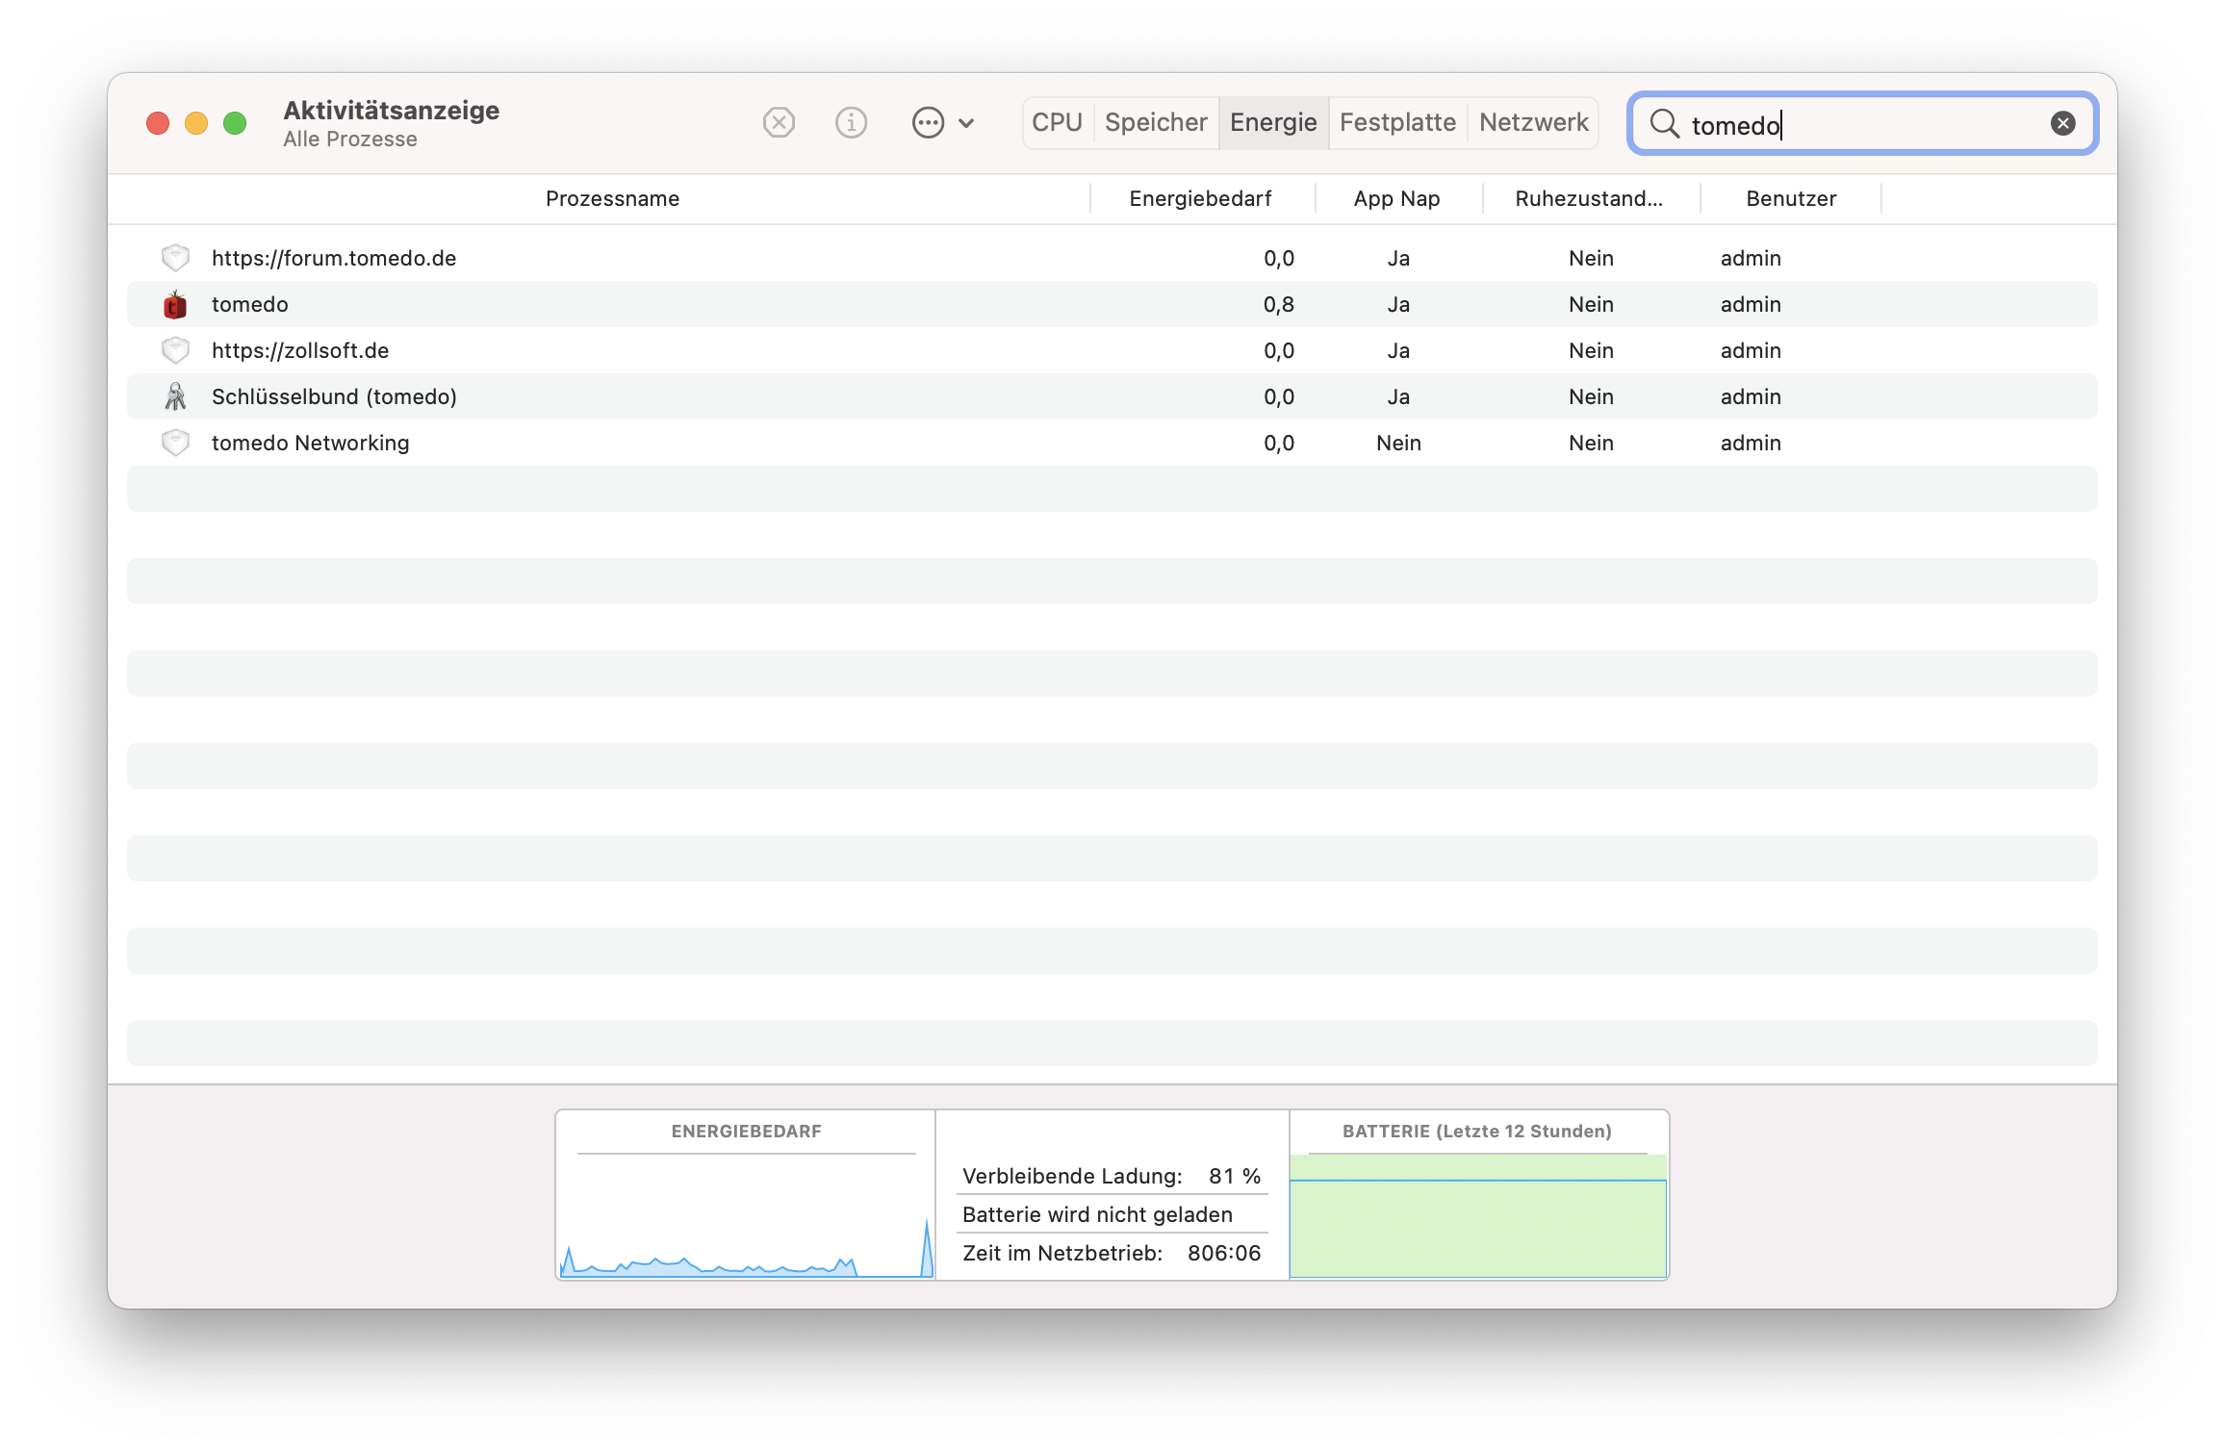2225x1451 pixels.
Task: Open the process info (i) icon
Action: click(x=851, y=123)
